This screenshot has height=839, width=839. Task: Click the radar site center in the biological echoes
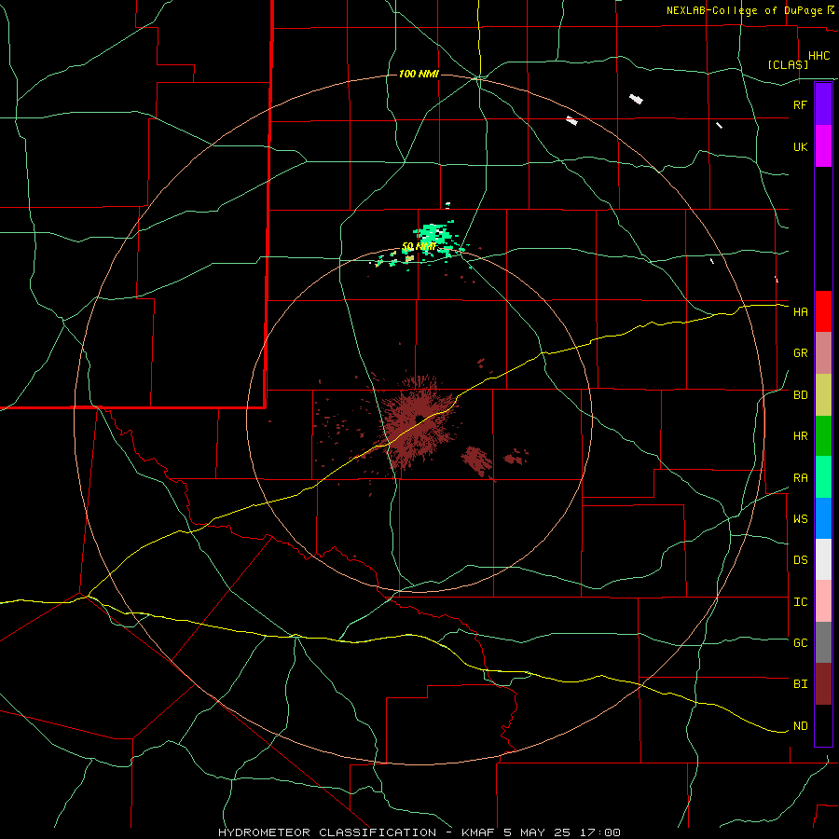click(419, 419)
